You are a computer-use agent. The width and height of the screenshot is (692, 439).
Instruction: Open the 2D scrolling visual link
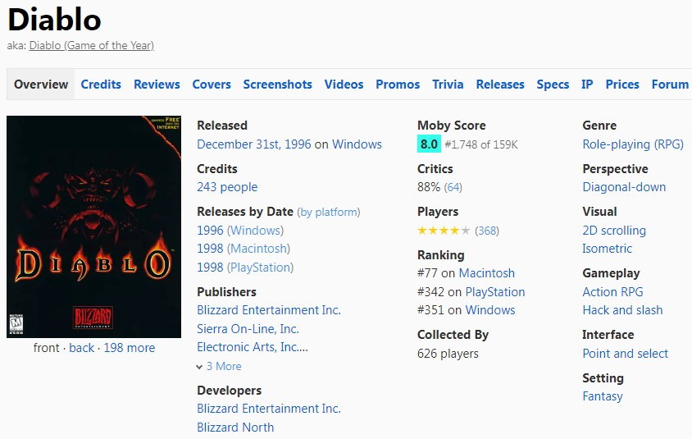point(614,231)
